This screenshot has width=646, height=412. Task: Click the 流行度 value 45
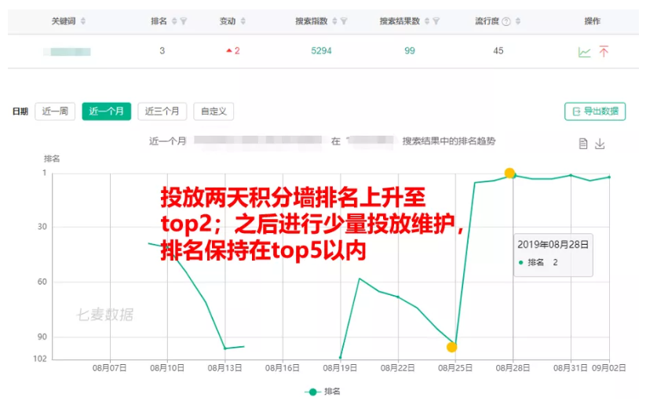pos(498,51)
